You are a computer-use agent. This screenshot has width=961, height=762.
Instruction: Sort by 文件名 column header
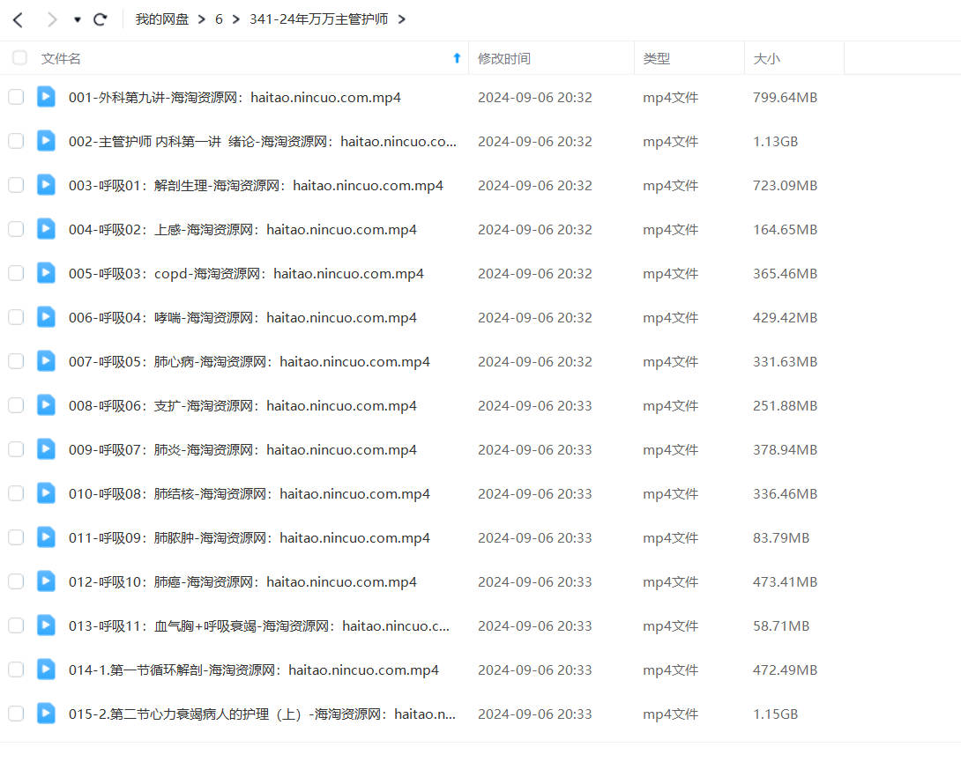pyautogui.click(x=61, y=59)
